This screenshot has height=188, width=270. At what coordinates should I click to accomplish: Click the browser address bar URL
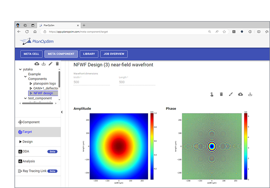click(x=78, y=32)
